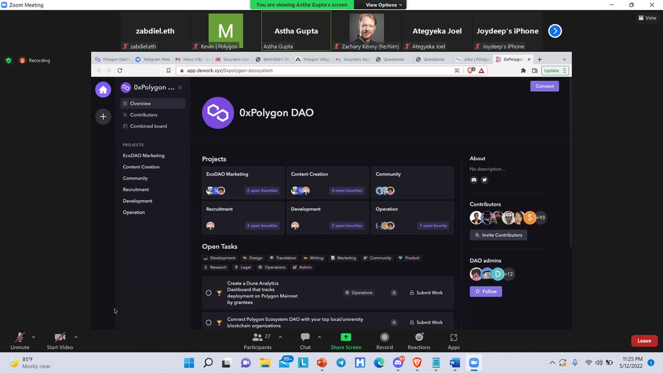Select Zachary Kenny's video thumbnail
Screen dimensions: 663x373
tap(367, 31)
